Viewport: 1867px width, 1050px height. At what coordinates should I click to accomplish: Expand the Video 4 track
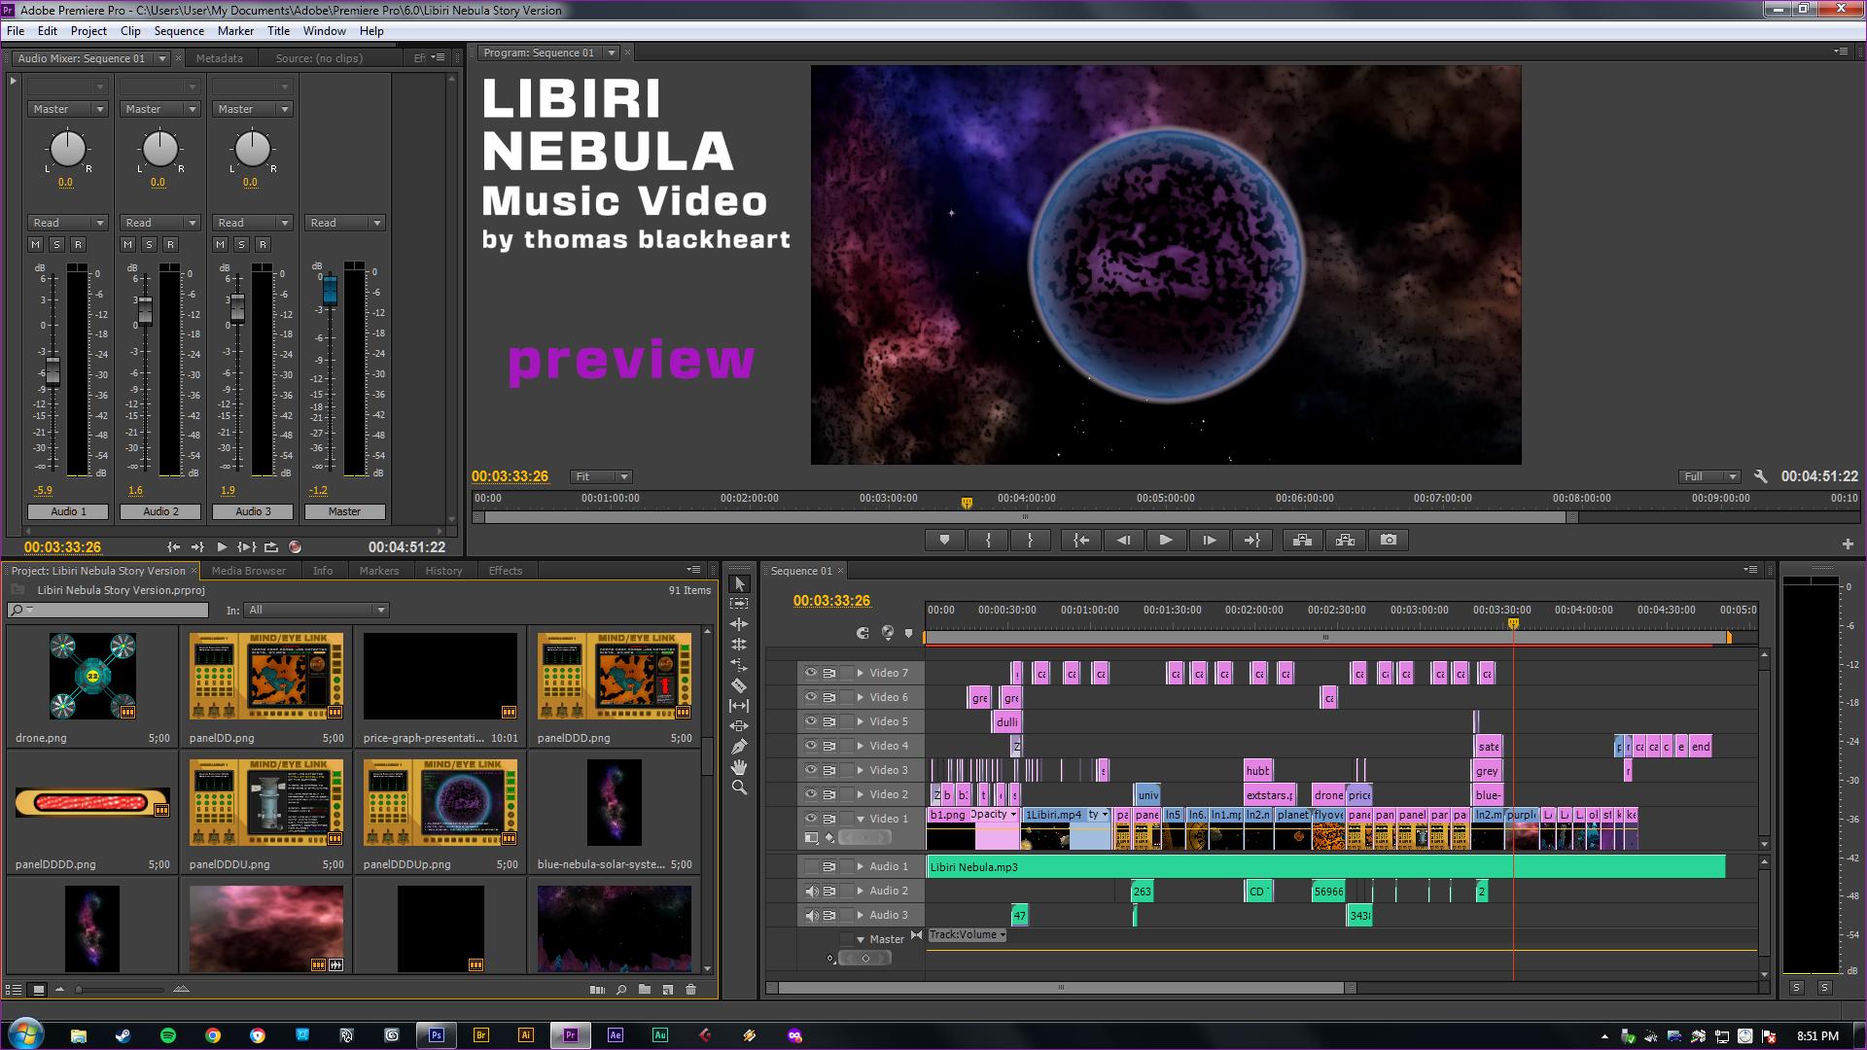click(860, 746)
